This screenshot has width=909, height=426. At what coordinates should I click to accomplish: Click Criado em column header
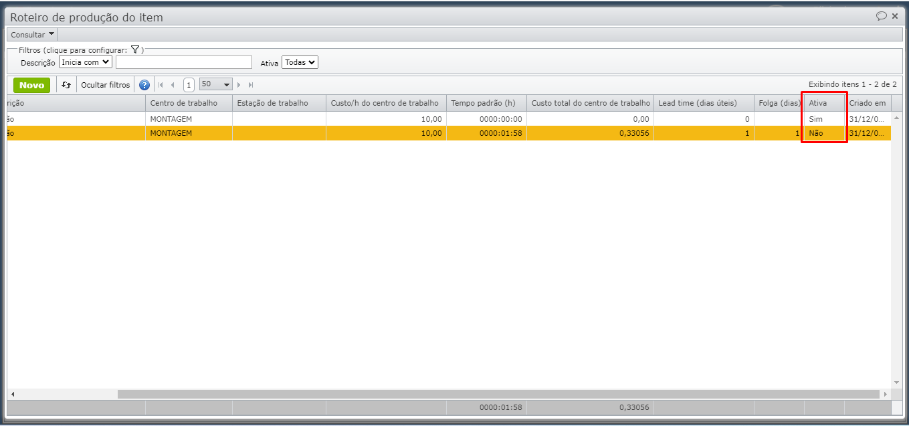pos(868,103)
